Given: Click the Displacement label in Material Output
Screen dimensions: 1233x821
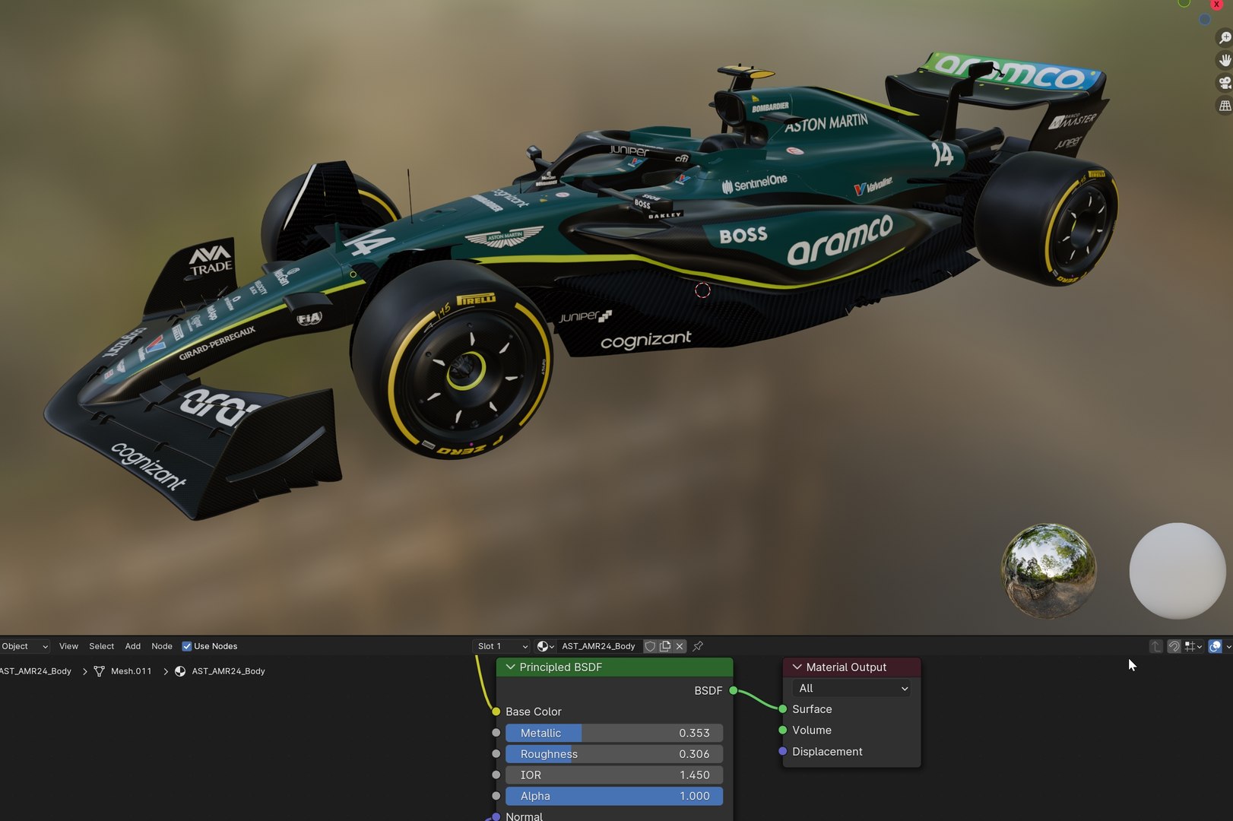Looking at the screenshot, I should click(x=827, y=751).
